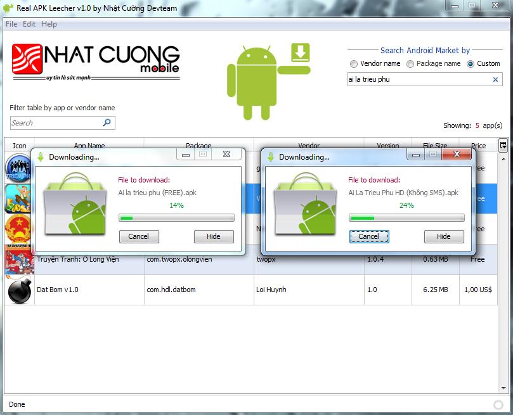Click the Nhat Cuong Mobile logo
513x415 pixels.
[x=96, y=61]
